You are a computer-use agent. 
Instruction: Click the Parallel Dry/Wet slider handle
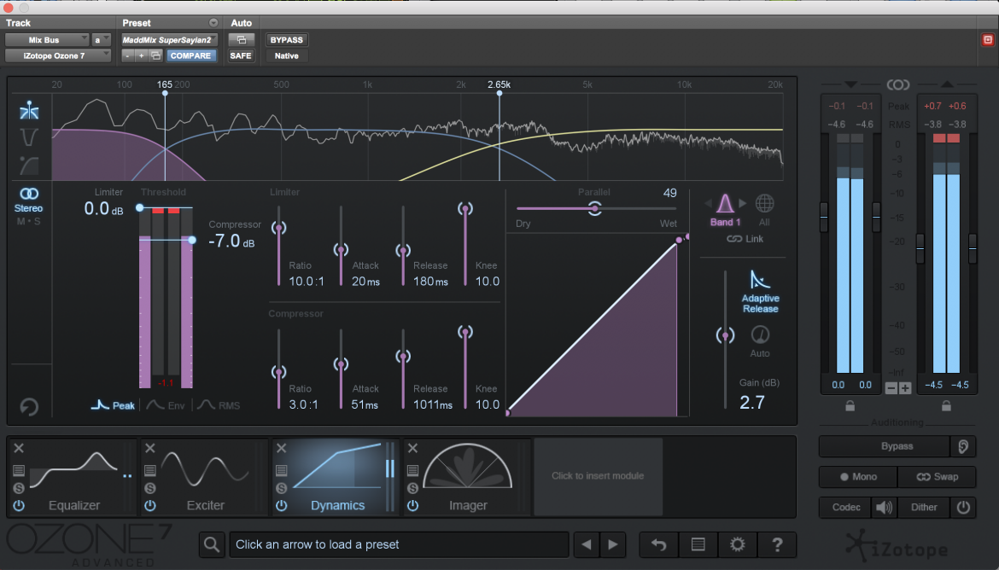pyautogui.click(x=594, y=208)
